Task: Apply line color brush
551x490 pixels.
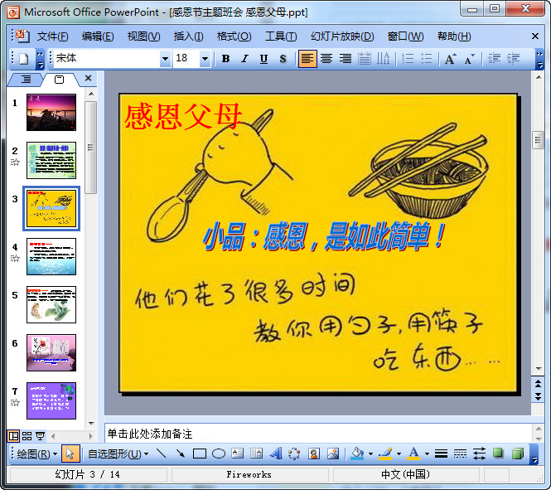Action: [386, 454]
